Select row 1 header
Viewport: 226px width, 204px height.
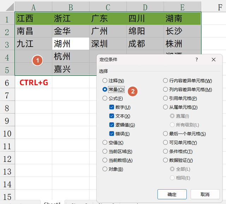[x=7, y=19]
